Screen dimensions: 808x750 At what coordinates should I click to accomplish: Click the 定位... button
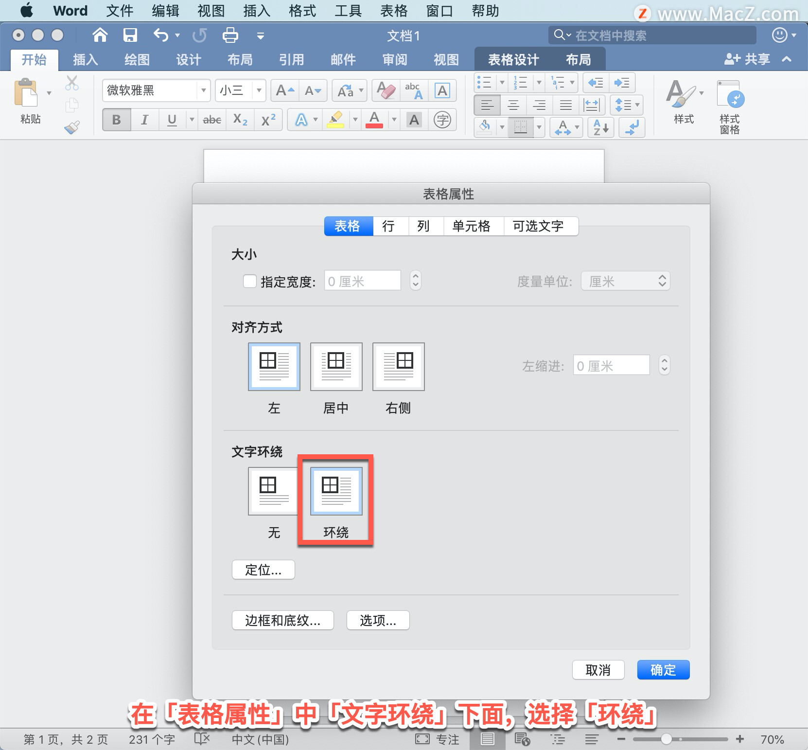[263, 570]
